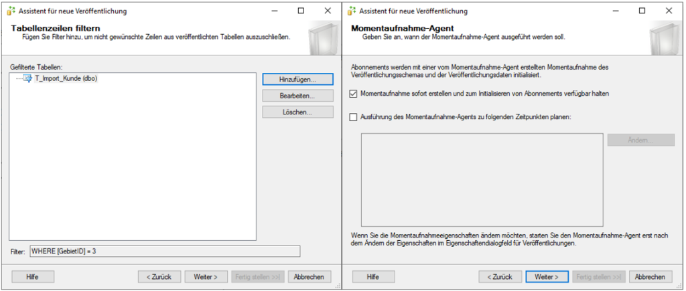686x291 pixels.
Task: Click the Gefilterte Tabellen label
Action: [x=37, y=68]
